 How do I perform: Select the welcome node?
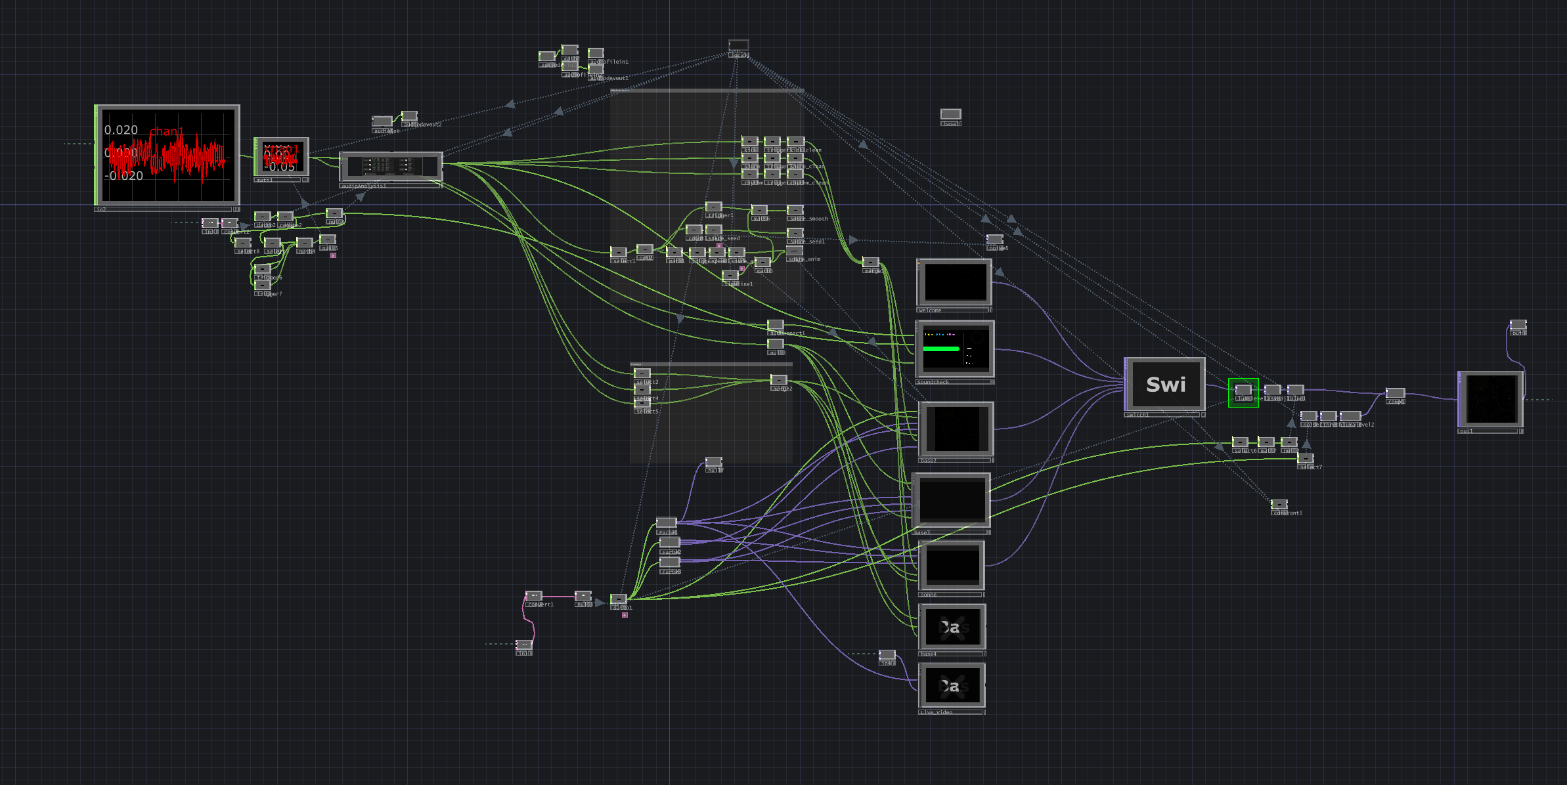pyautogui.click(x=954, y=283)
